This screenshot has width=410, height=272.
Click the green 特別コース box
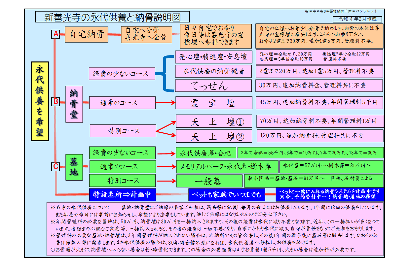click(x=122, y=181)
